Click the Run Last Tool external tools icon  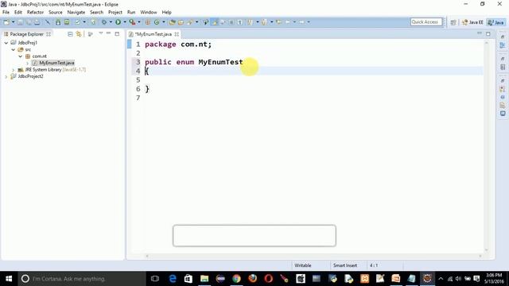click(132, 22)
